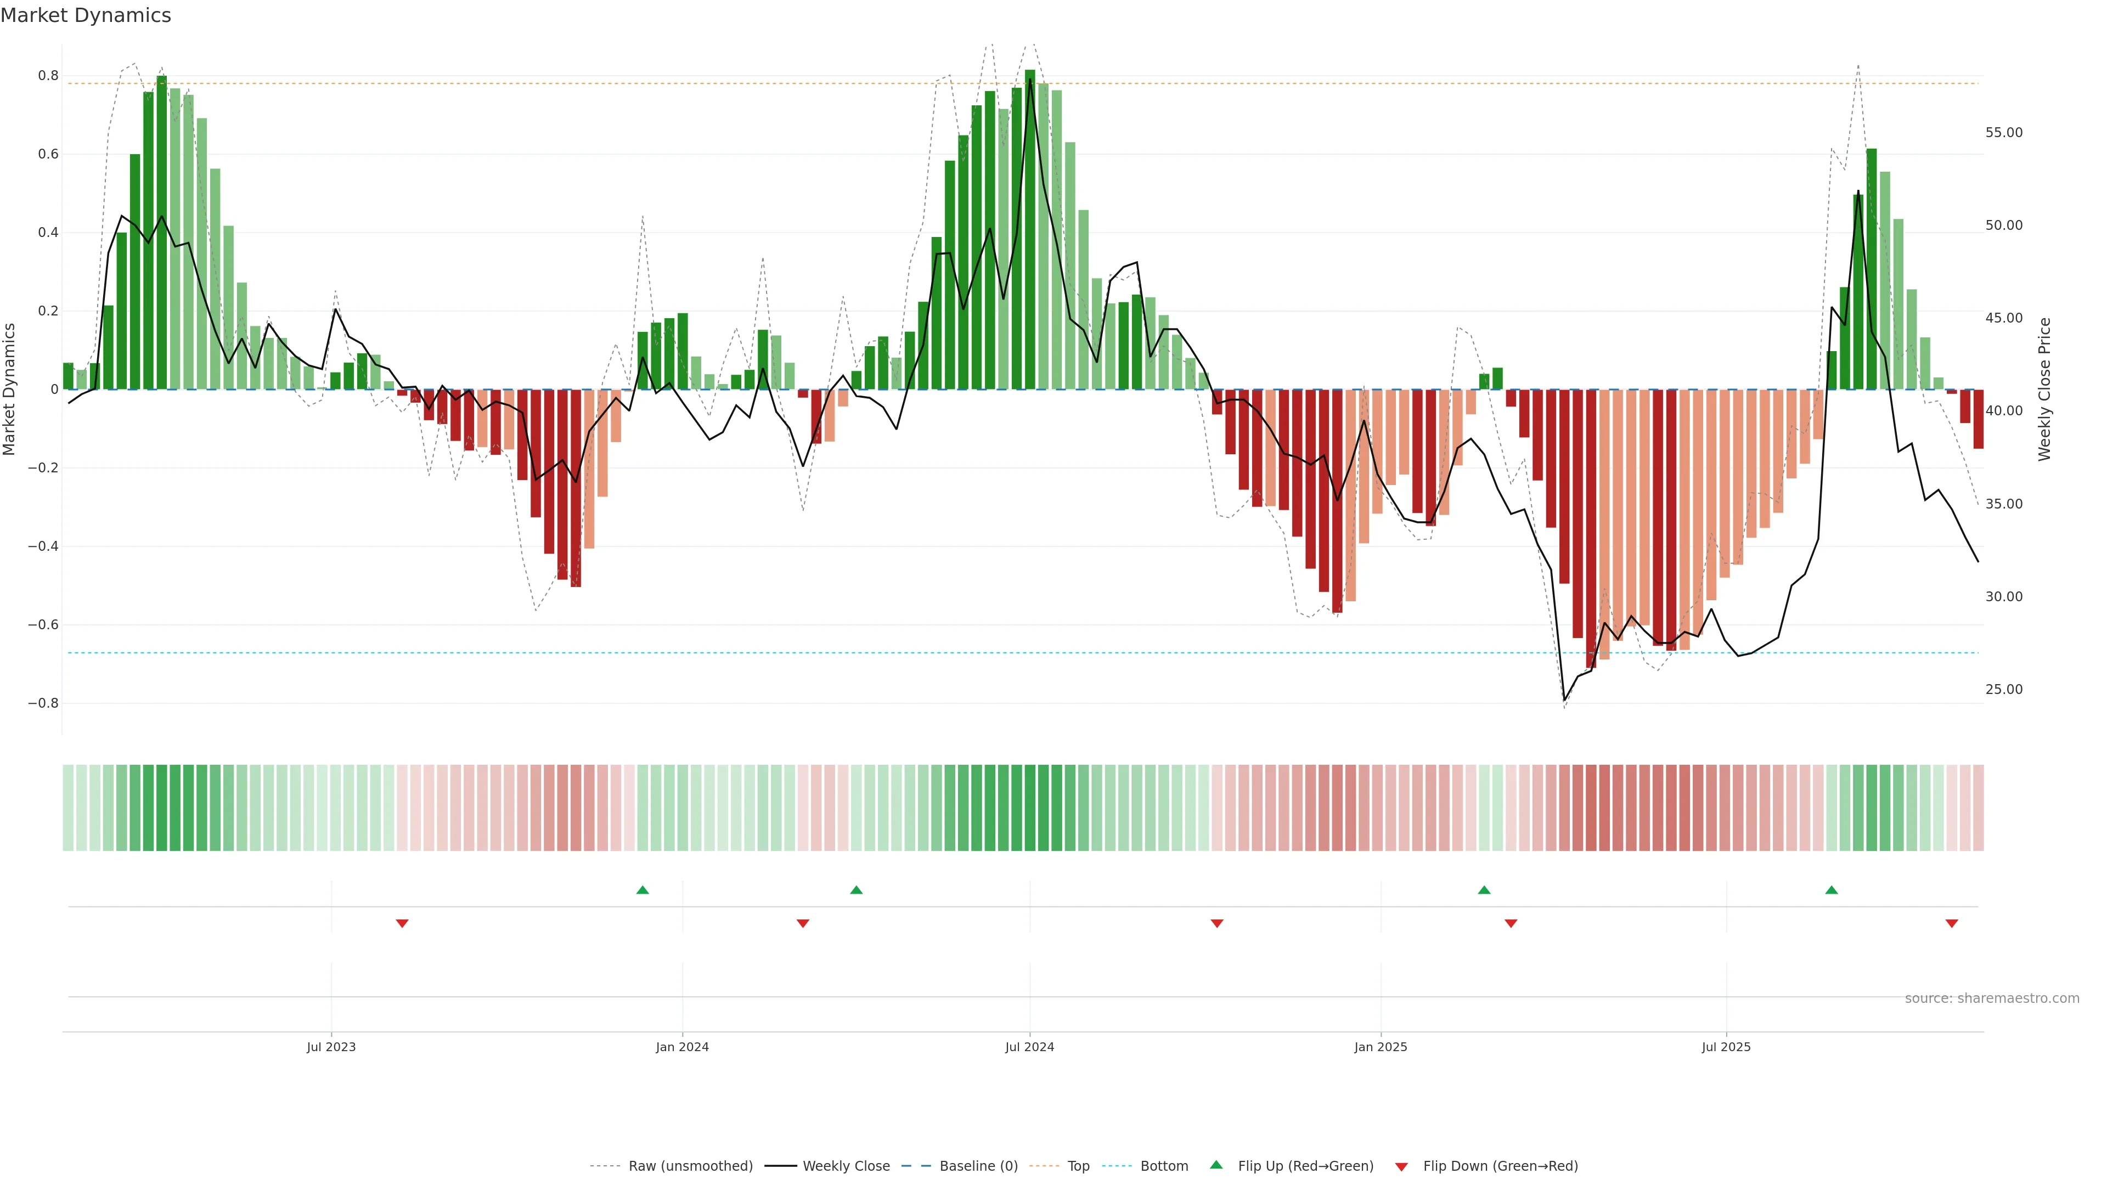Click the Market Dynamics chart title
Image resolution: width=2107 pixels, height=1185 pixels.
pyautogui.click(x=86, y=15)
